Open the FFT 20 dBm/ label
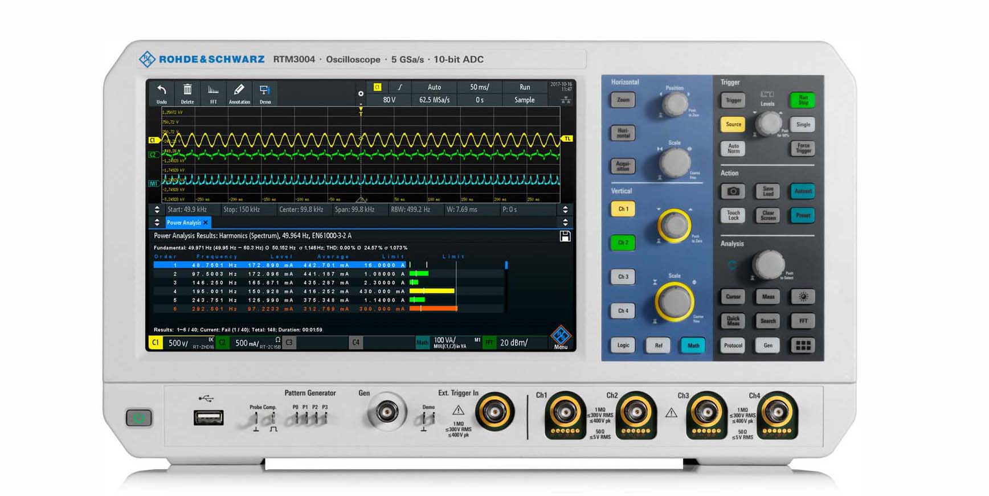Image resolution: width=989 pixels, height=496 pixels. [516, 343]
